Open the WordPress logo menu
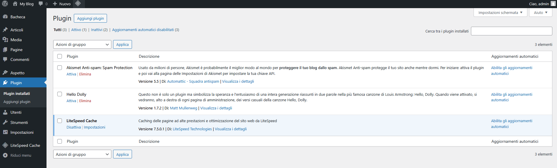Screen dimensions: 557x168 click(x=5, y=4)
